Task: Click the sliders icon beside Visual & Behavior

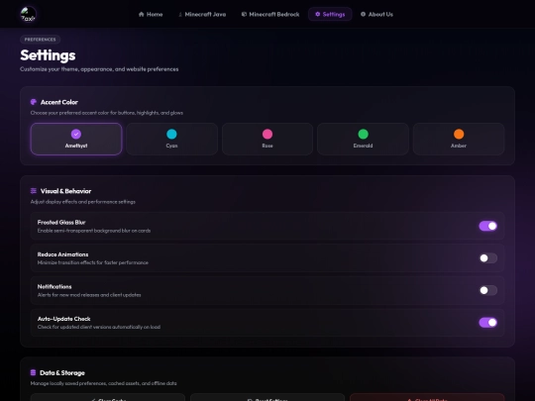Action: click(34, 191)
